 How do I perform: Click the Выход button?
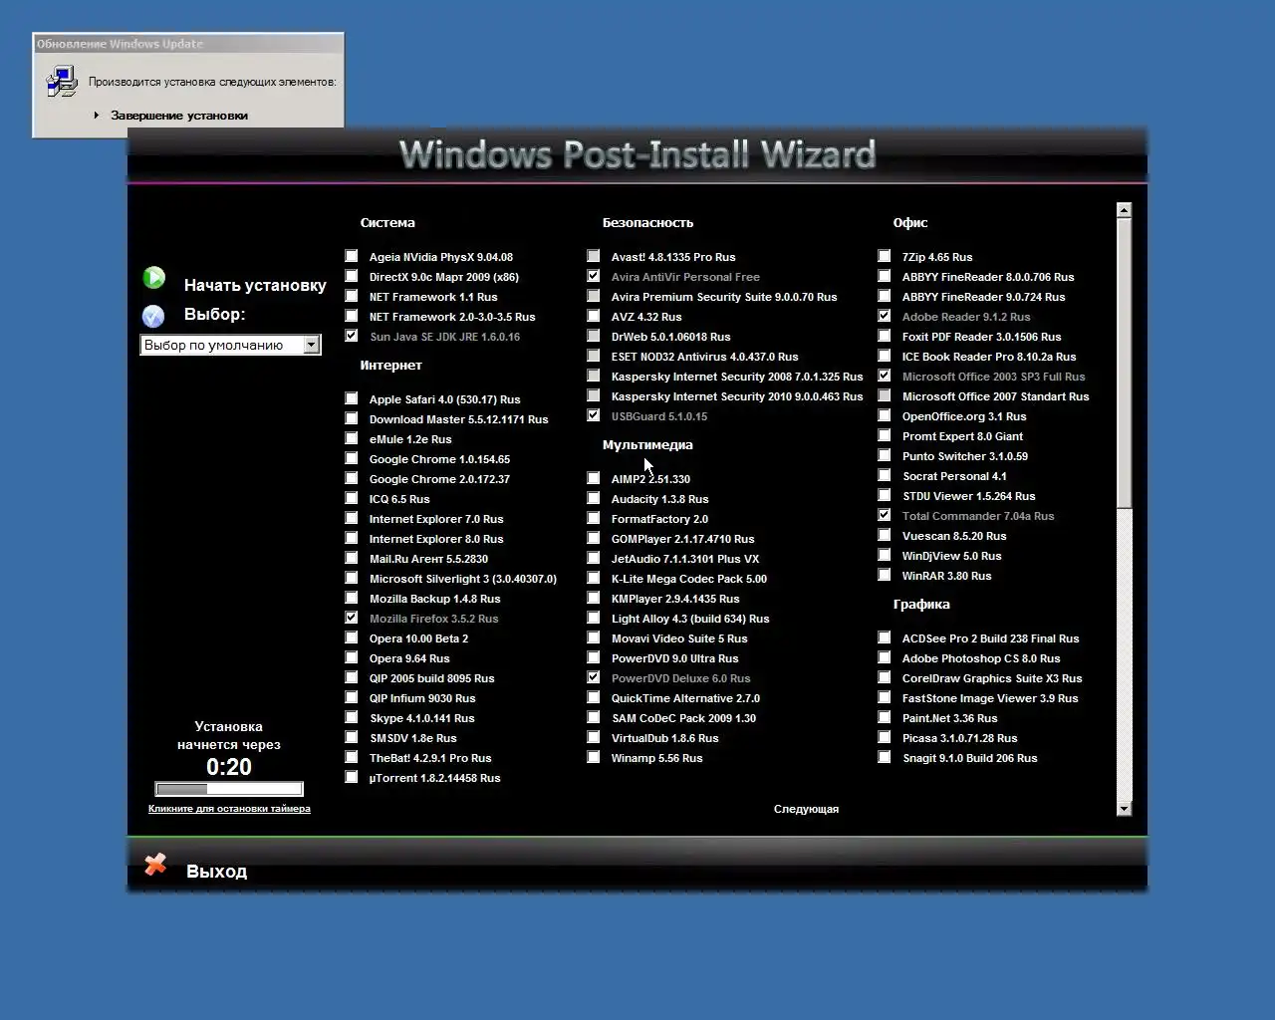tap(216, 871)
